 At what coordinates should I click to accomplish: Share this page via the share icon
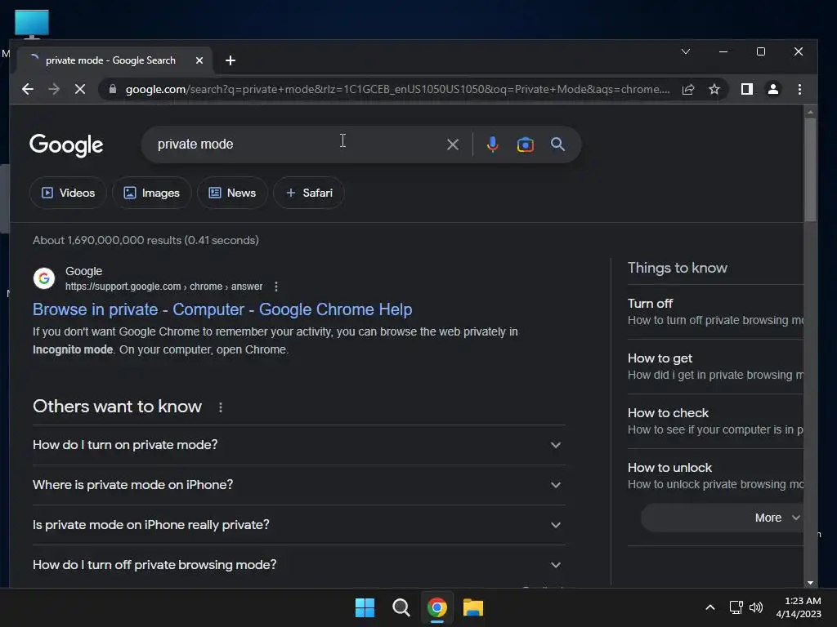(x=688, y=89)
